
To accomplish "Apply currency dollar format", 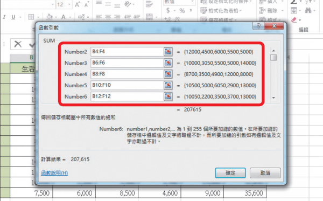I will click(168, 10).
